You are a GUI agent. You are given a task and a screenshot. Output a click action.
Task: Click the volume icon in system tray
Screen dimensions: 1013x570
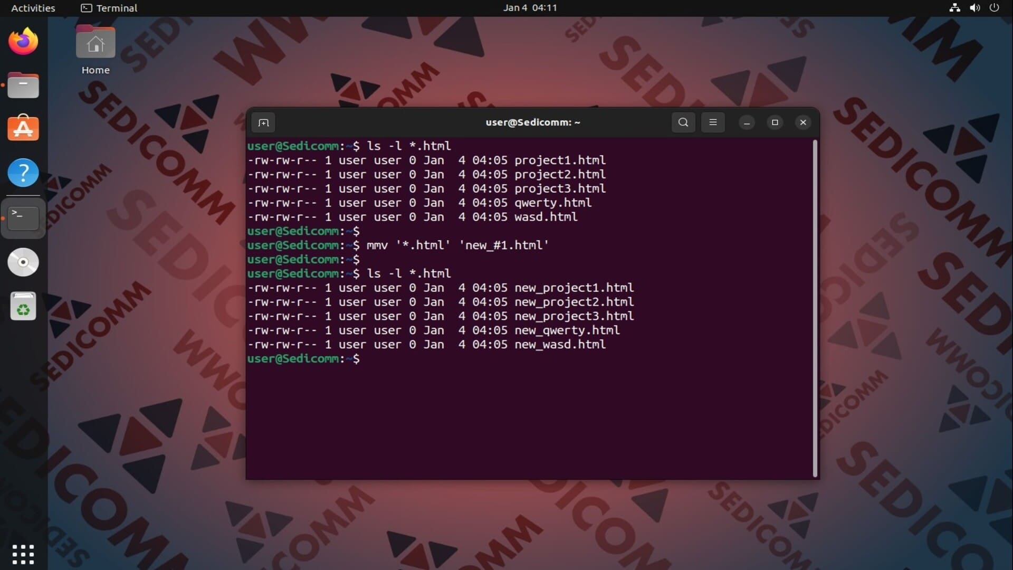(974, 8)
